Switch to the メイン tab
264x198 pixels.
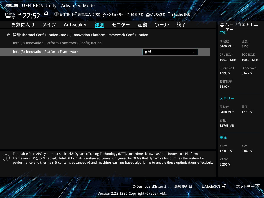coord(49,25)
